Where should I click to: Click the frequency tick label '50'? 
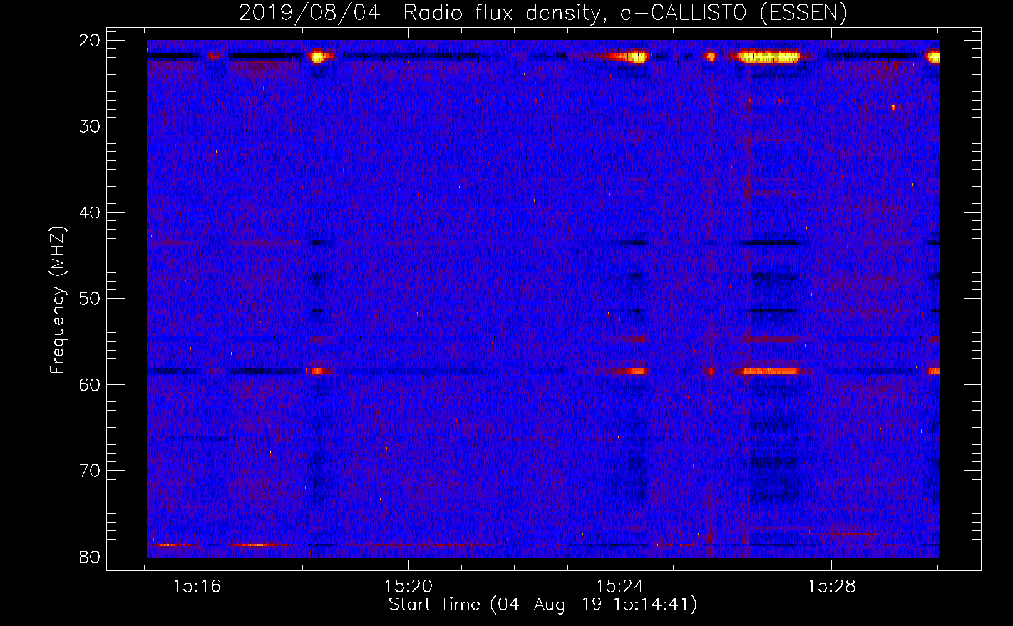(90, 299)
